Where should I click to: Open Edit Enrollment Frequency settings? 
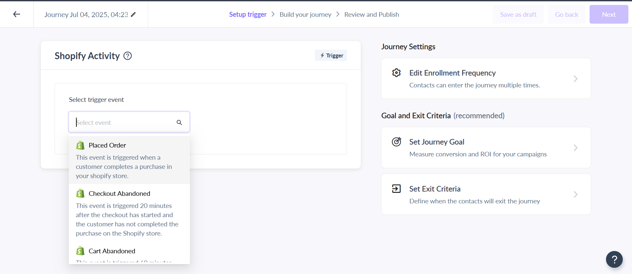coord(486,79)
